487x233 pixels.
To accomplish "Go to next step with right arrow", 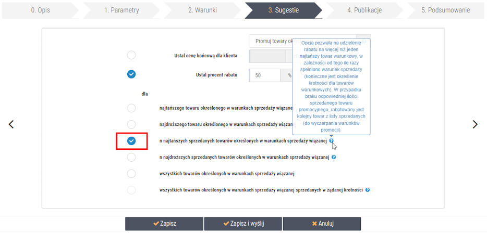I will point(475,124).
